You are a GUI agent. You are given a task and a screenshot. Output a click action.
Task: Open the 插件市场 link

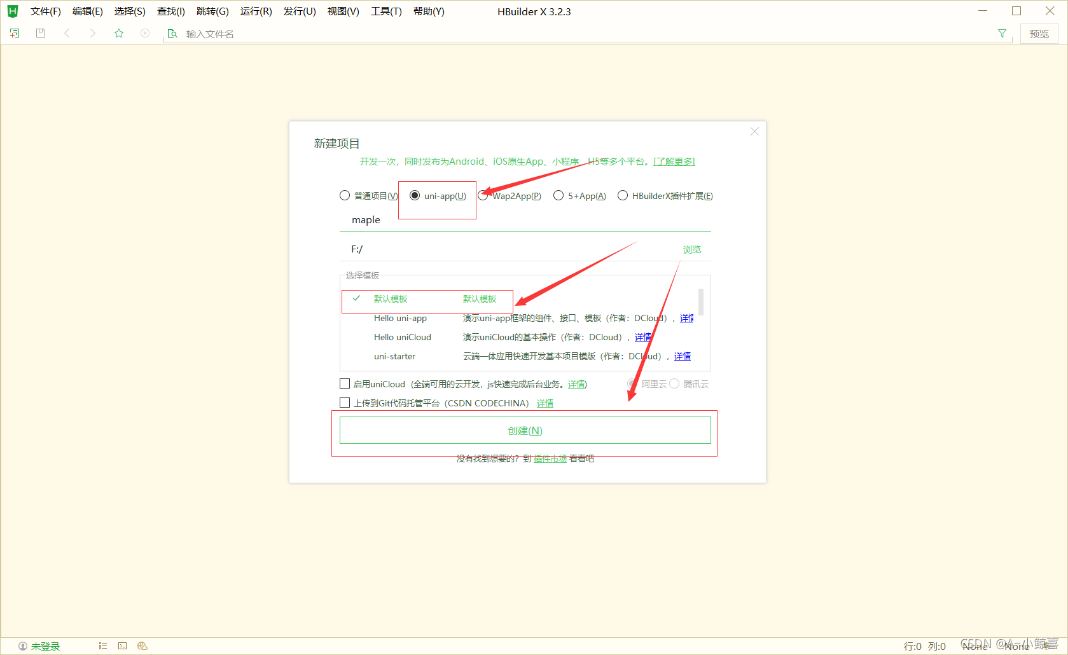(x=550, y=459)
